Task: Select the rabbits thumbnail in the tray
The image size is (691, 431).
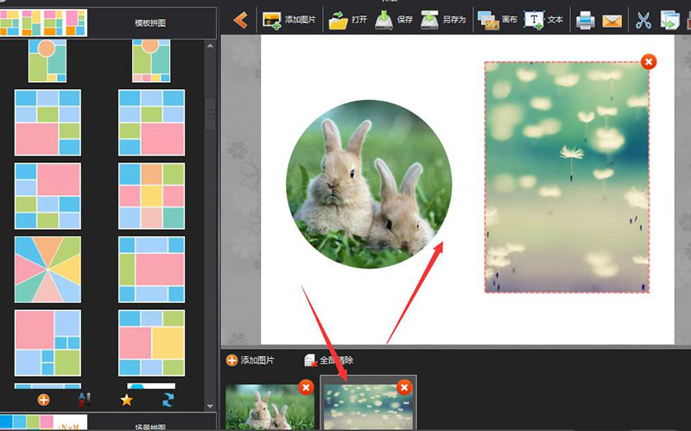Action: 269,407
